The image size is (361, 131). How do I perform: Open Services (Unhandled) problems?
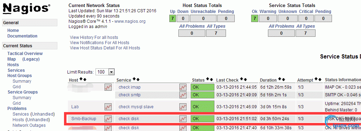click(x=34, y=114)
